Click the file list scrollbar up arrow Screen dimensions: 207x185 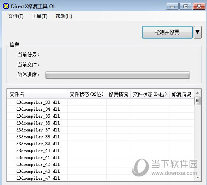point(198,93)
